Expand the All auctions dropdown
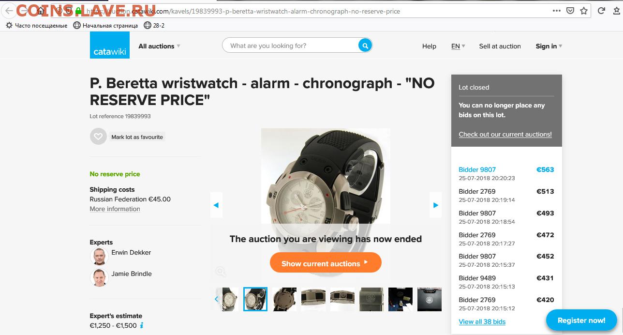Screen dimensions: 623x335 [x=159, y=46]
